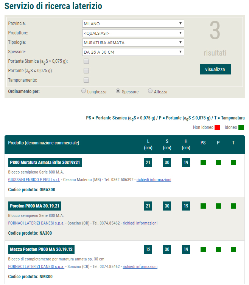Click Servizio di ricerca laterizio heading

pos(53,6)
